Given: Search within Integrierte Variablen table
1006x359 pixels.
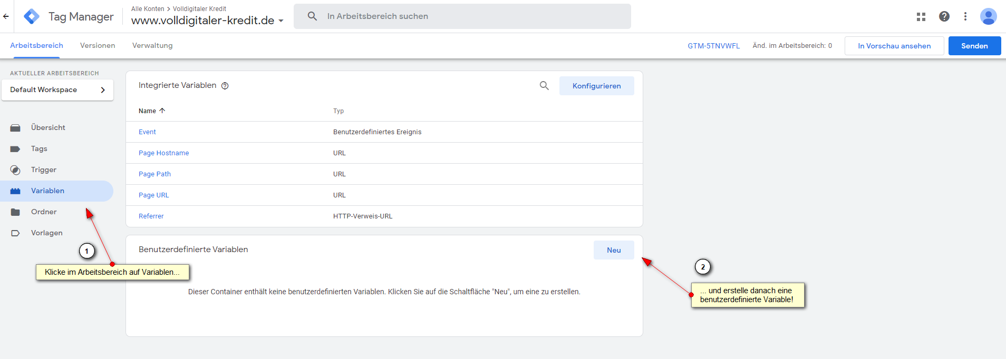Looking at the screenshot, I should pyautogui.click(x=544, y=85).
